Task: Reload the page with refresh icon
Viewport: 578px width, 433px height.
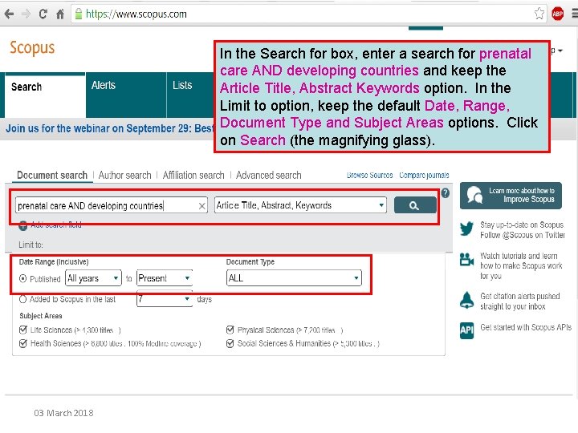Action: [43, 14]
